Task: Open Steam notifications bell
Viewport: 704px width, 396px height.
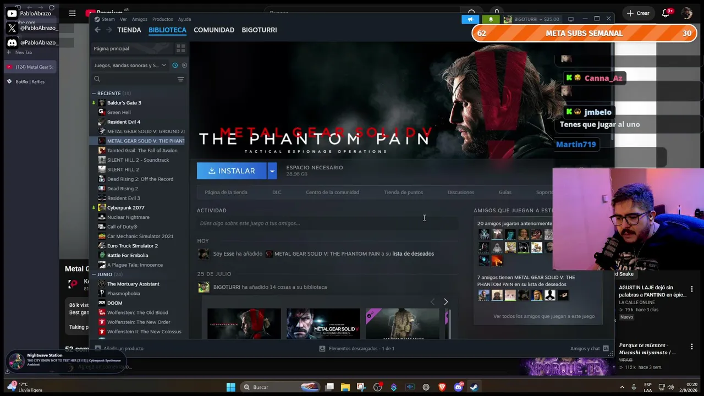Action: click(x=491, y=19)
